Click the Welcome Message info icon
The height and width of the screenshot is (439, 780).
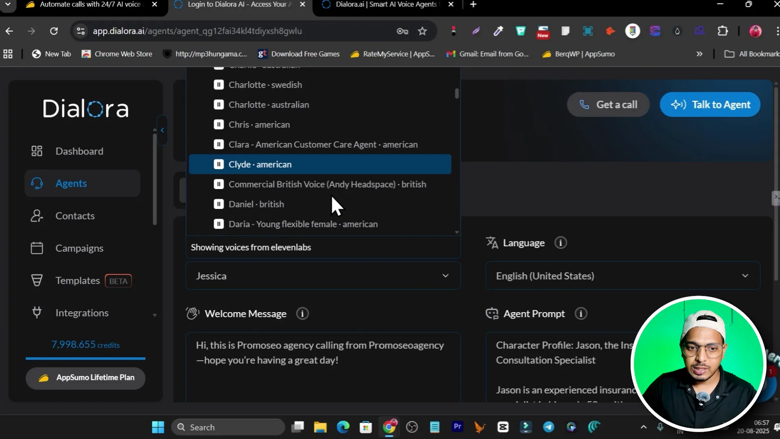tap(302, 313)
